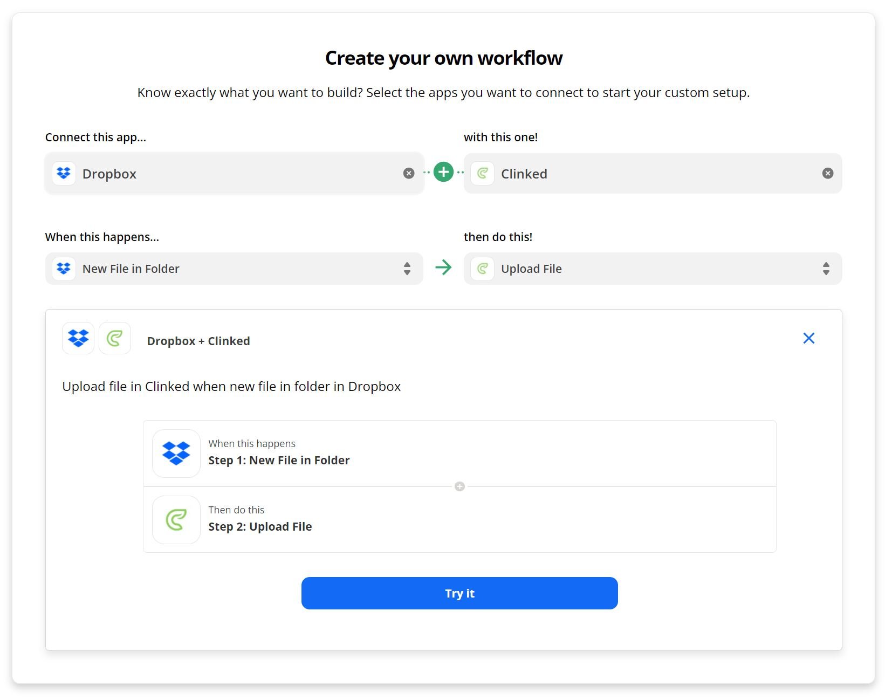The image size is (892, 700).
Task: Close the Dropbox + Clinked preview card
Action: [808, 338]
